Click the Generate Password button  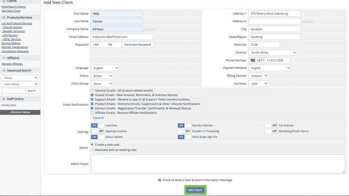137,44
